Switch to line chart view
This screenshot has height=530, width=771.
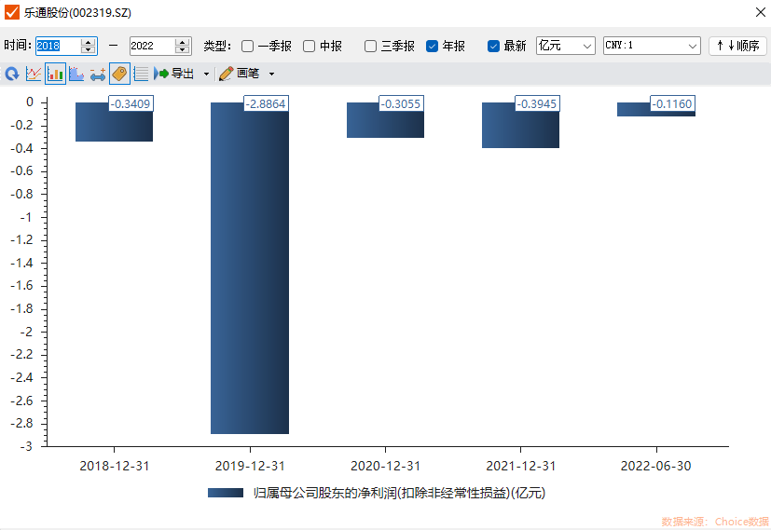(x=34, y=74)
